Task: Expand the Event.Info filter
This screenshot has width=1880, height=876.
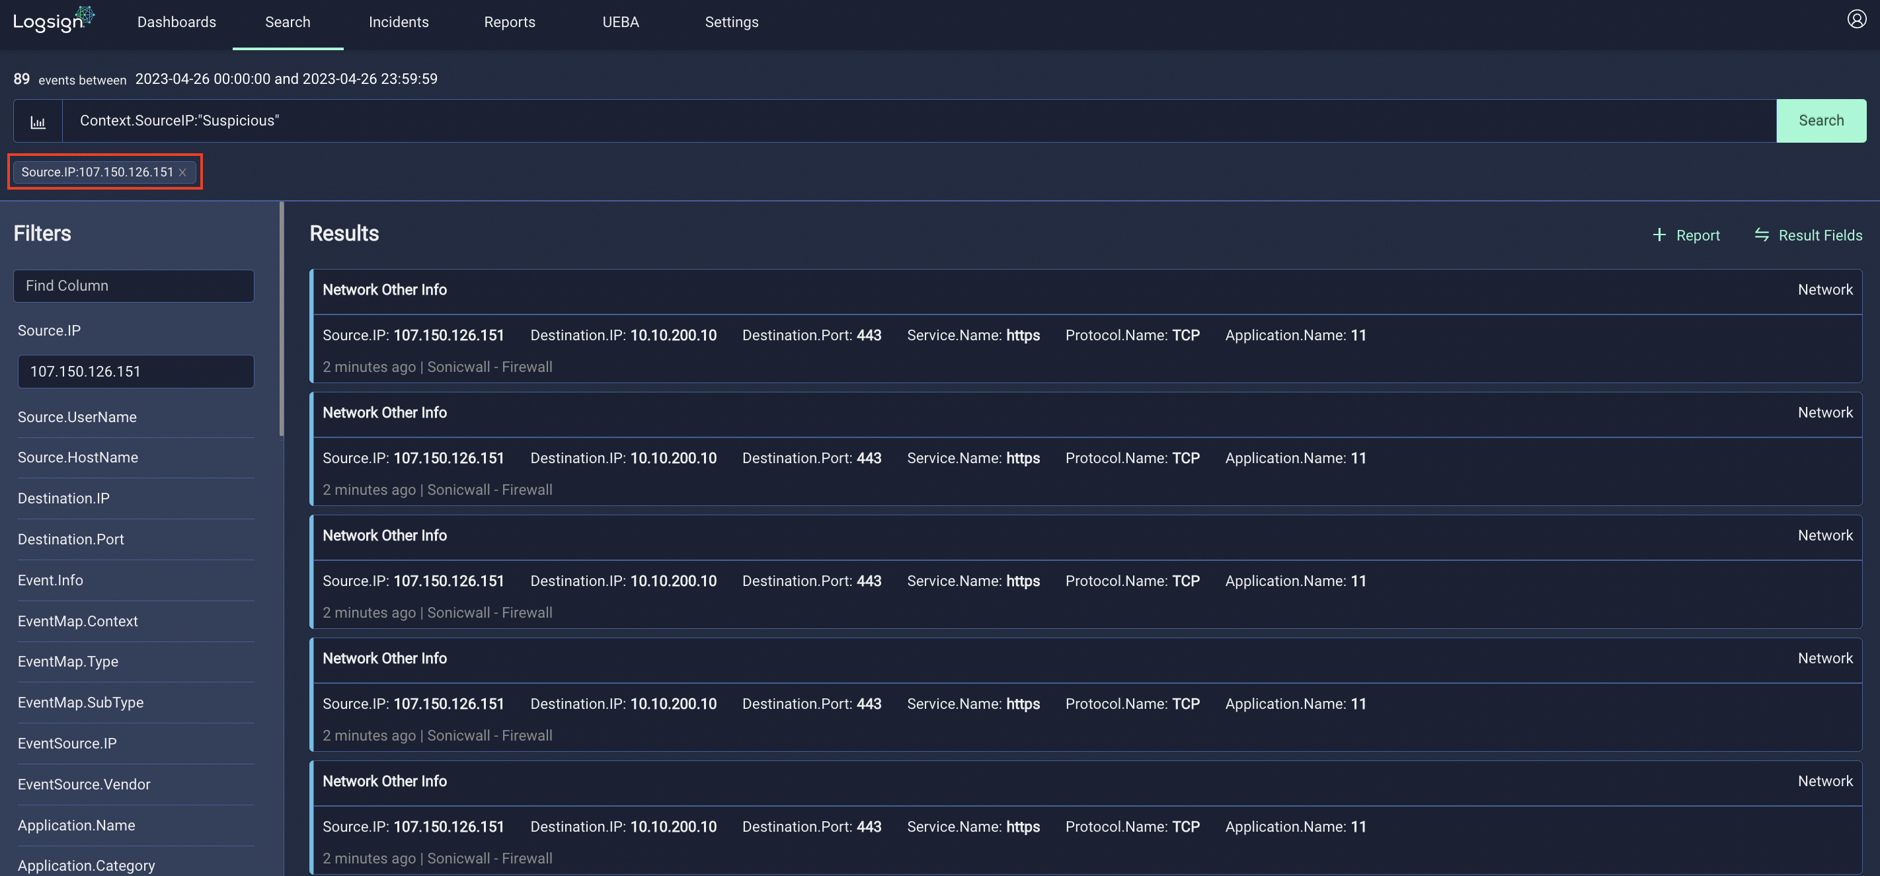Action: click(x=50, y=581)
